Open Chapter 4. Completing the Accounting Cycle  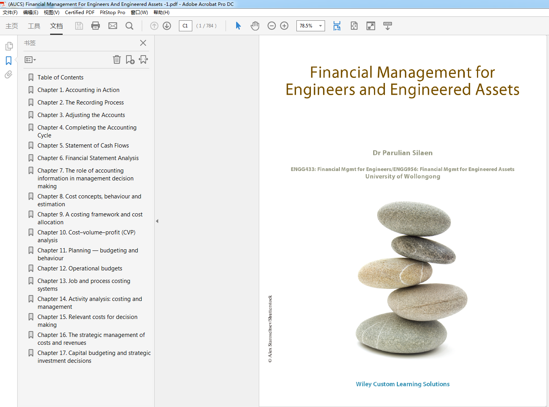87,131
